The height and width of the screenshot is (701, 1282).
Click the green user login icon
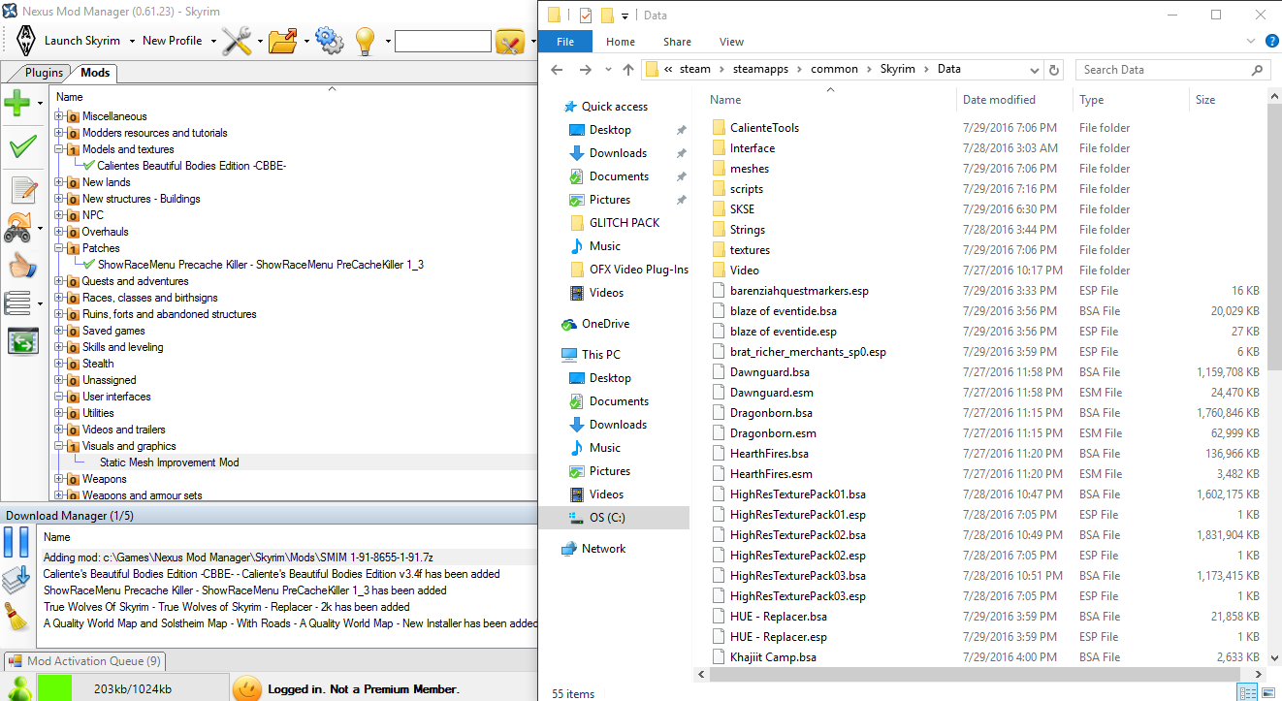tap(17, 688)
